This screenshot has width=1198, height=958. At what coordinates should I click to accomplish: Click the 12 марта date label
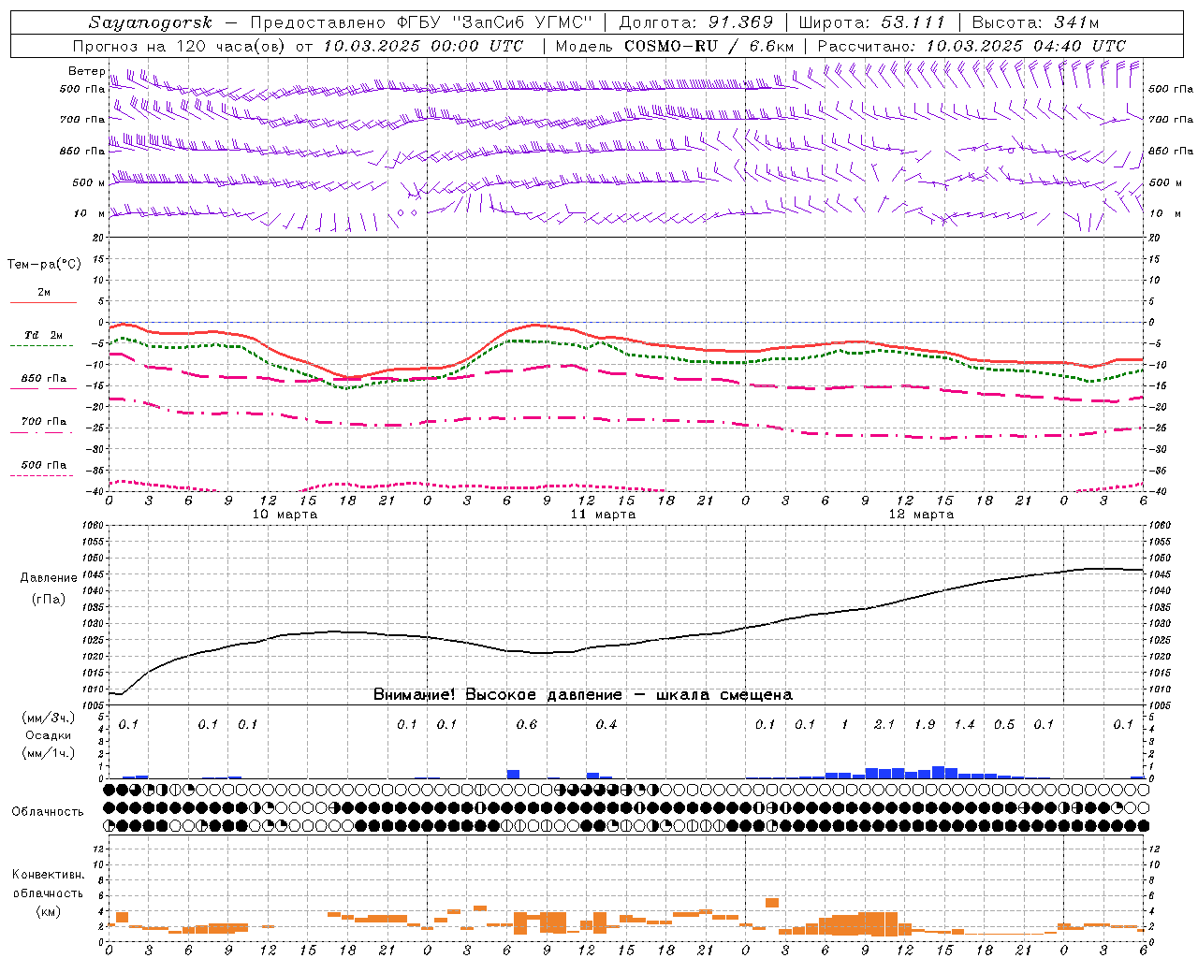[921, 515]
